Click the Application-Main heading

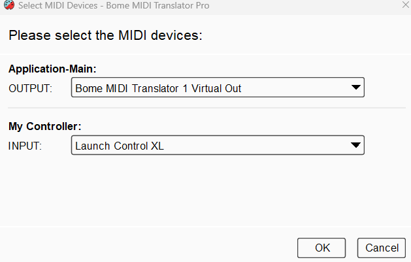[52, 69]
